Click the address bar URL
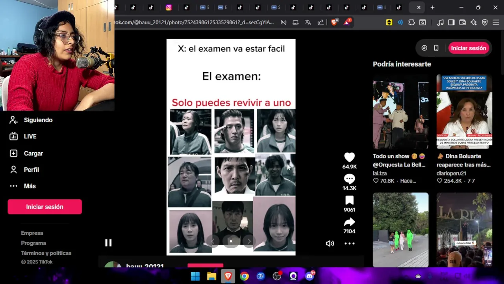 click(194, 22)
